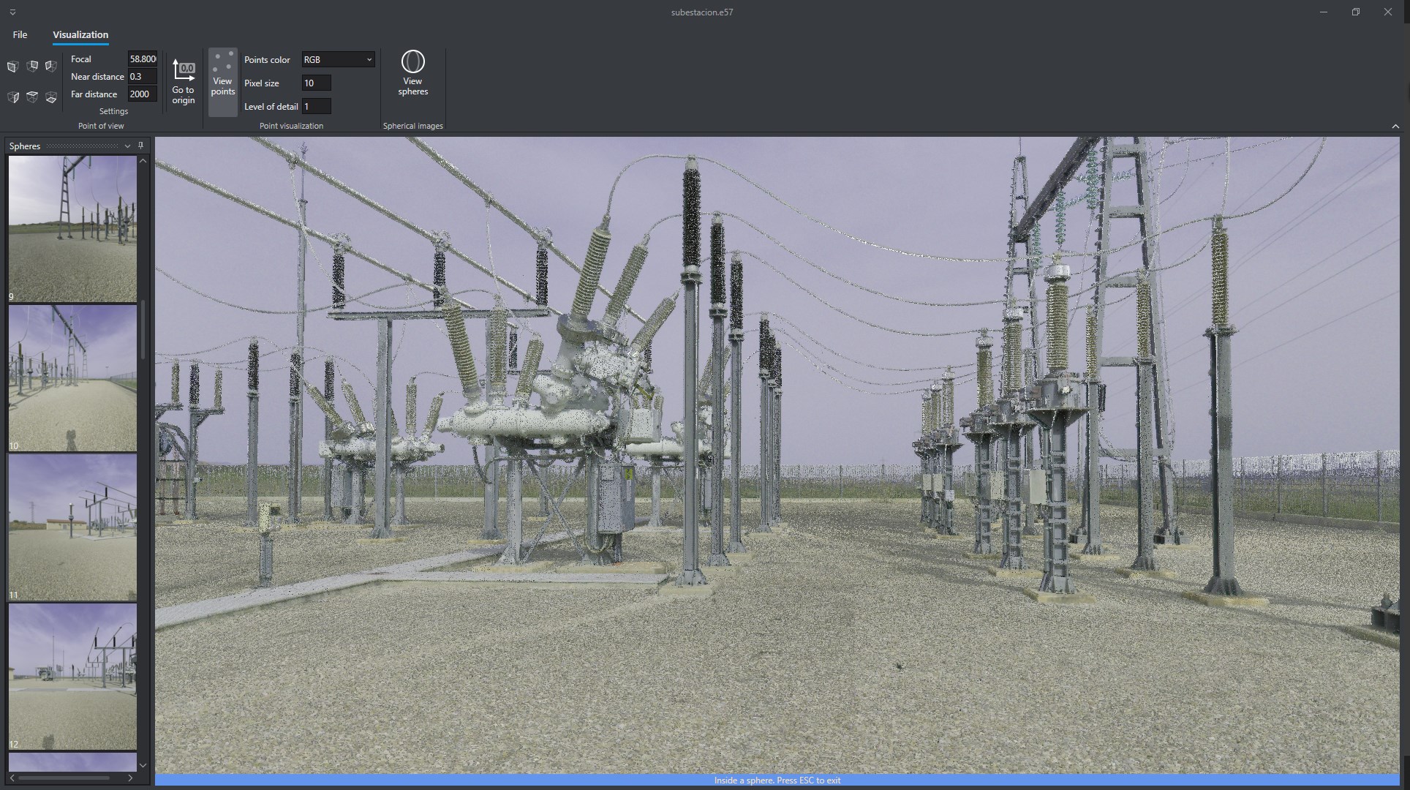
Task: Open sphere thumbnail 12
Action: (72, 676)
